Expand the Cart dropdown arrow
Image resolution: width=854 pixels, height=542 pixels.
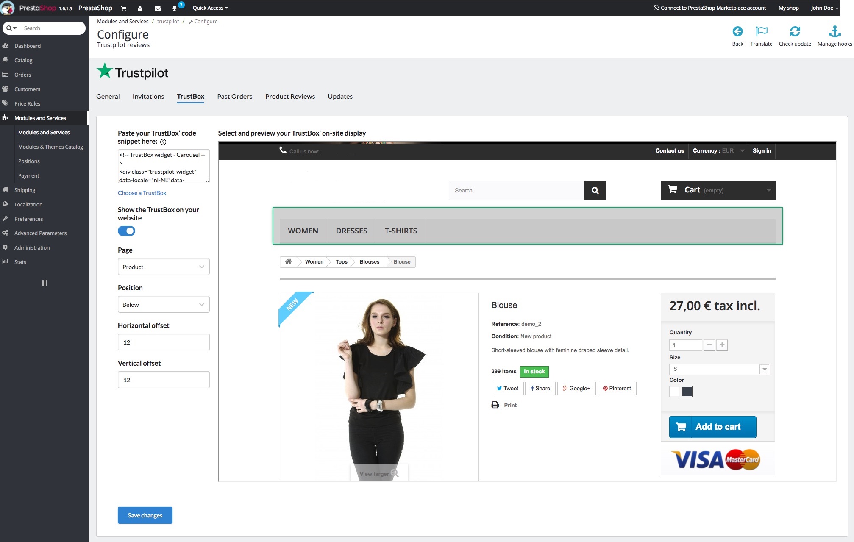click(x=768, y=190)
